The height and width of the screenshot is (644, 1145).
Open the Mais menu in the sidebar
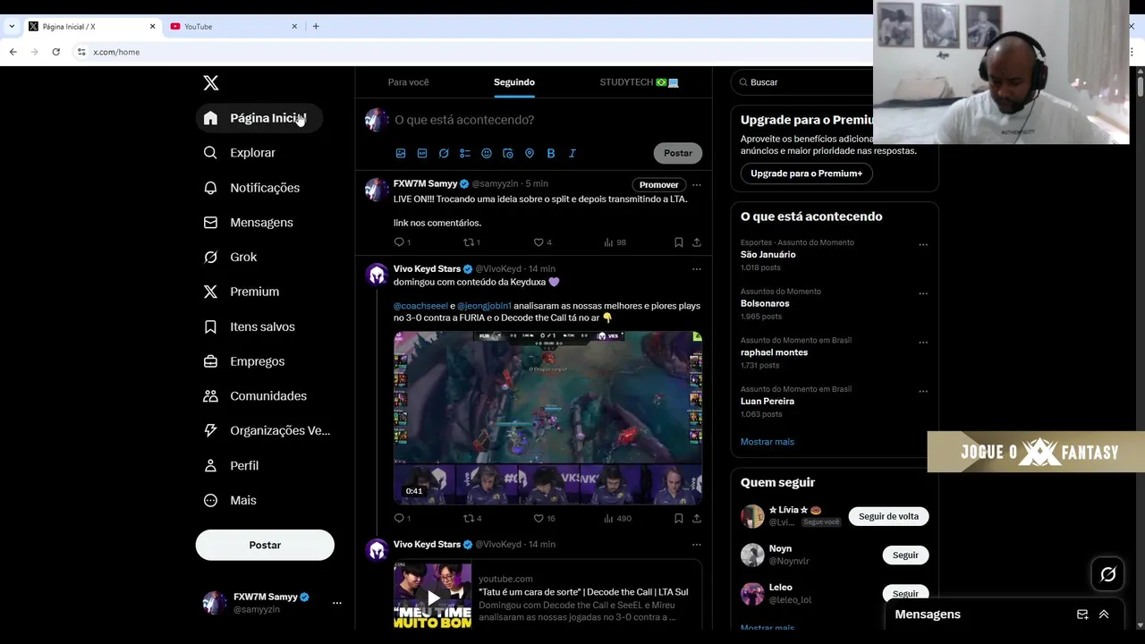click(x=230, y=501)
